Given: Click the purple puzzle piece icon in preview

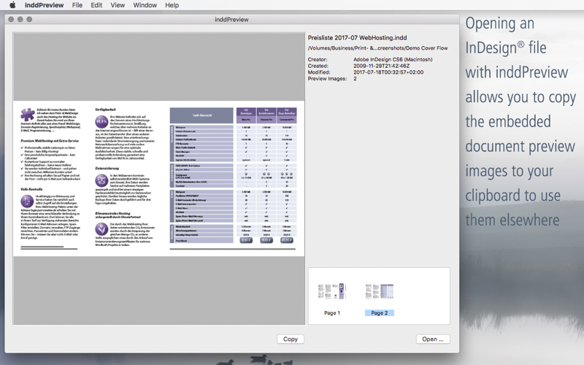Looking at the screenshot, I should [x=28, y=115].
